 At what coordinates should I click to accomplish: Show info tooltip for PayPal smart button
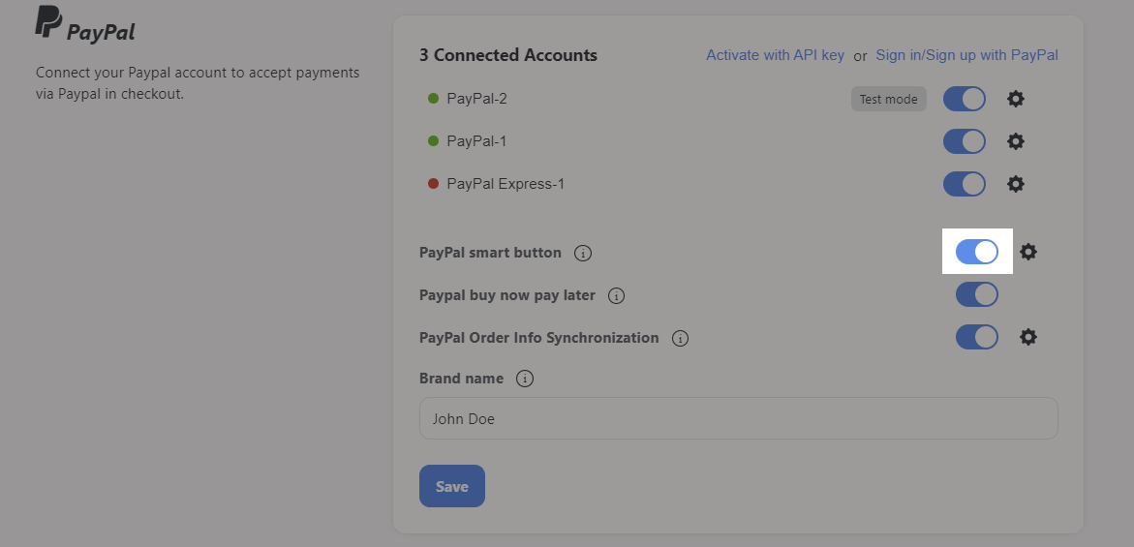(582, 254)
